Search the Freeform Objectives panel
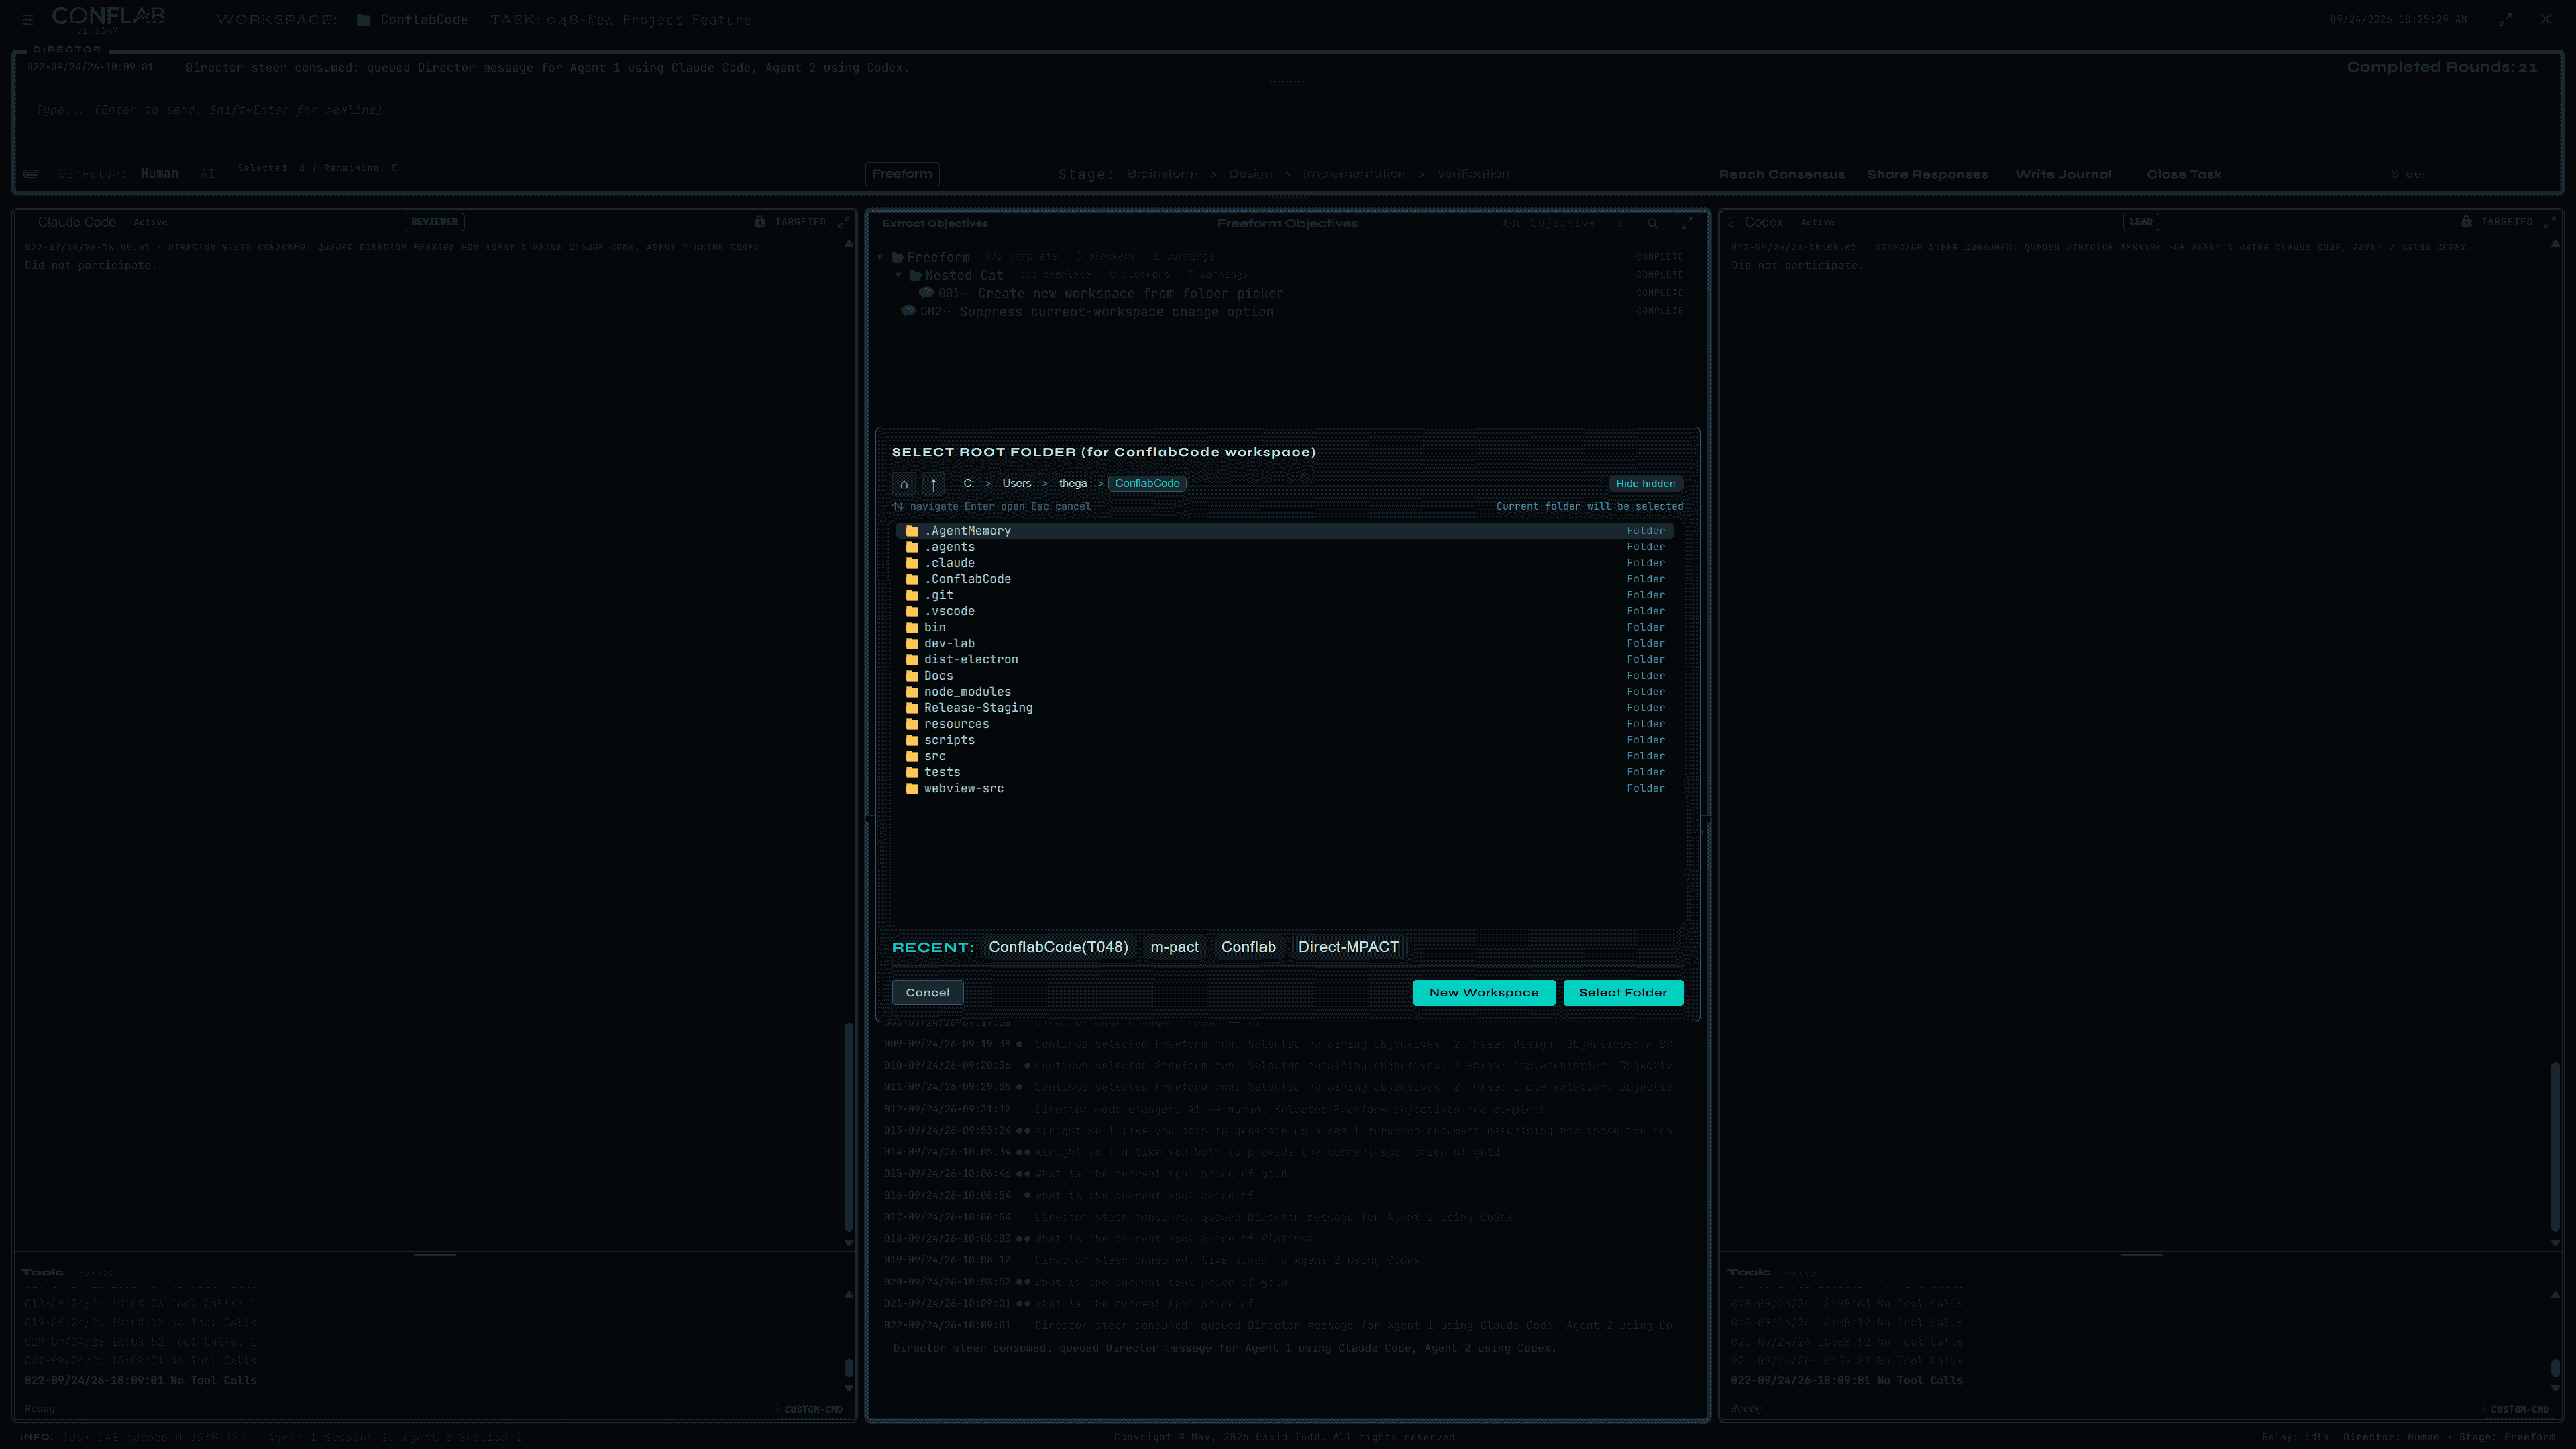This screenshot has width=2576, height=1449. [x=1653, y=224]
